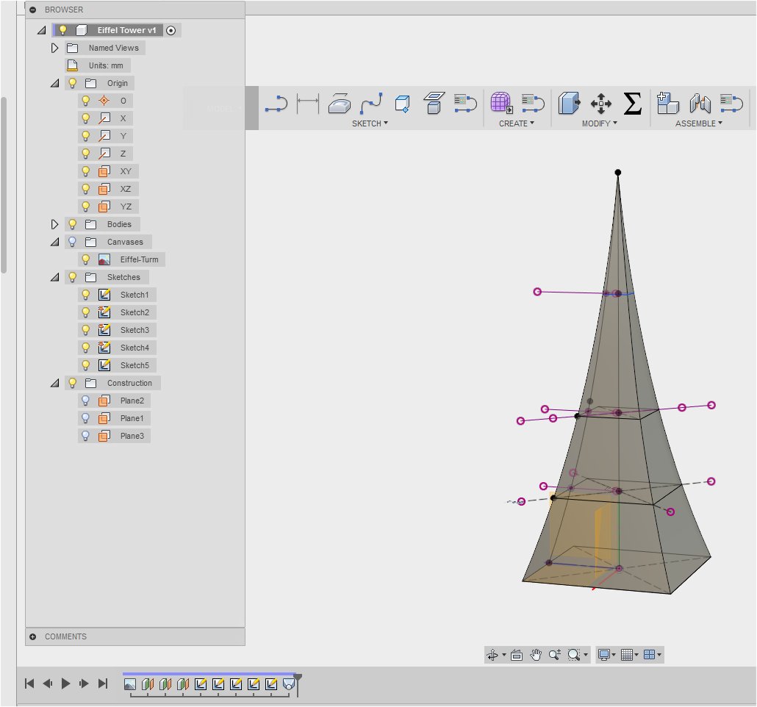Activate Eiffel Tower v1 component radio button
This screenshot has height=707, width=757.
[x=171, y=30]
